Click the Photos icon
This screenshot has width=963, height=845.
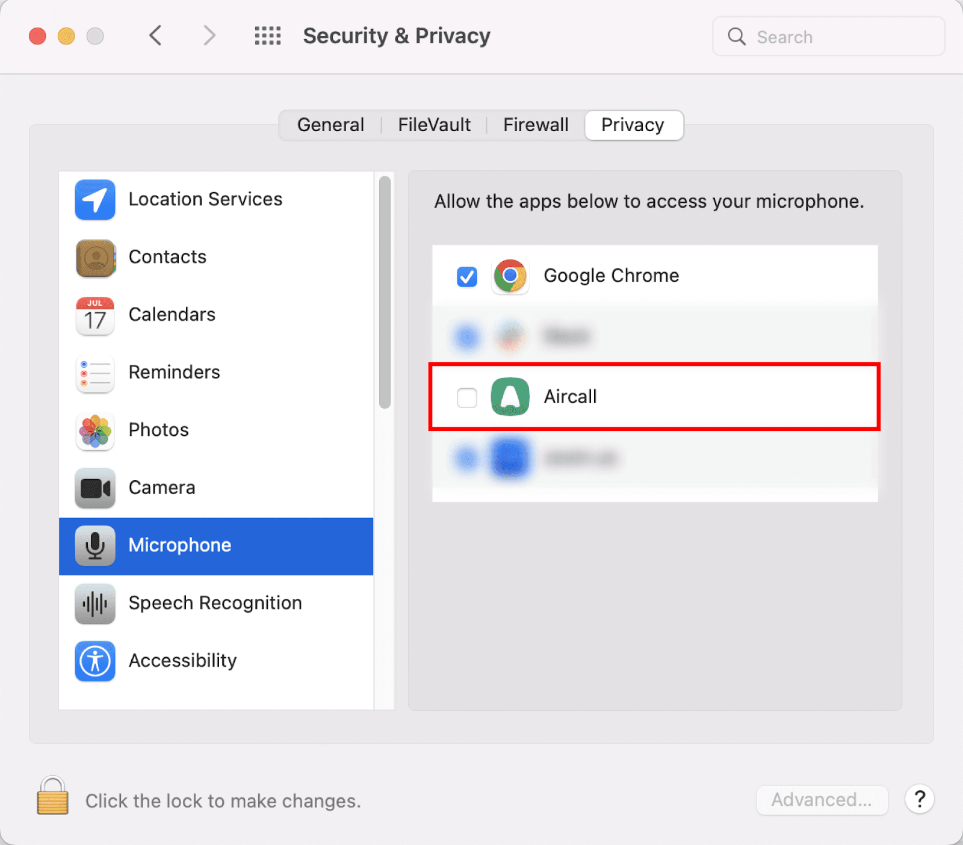(x=94, y=430)
